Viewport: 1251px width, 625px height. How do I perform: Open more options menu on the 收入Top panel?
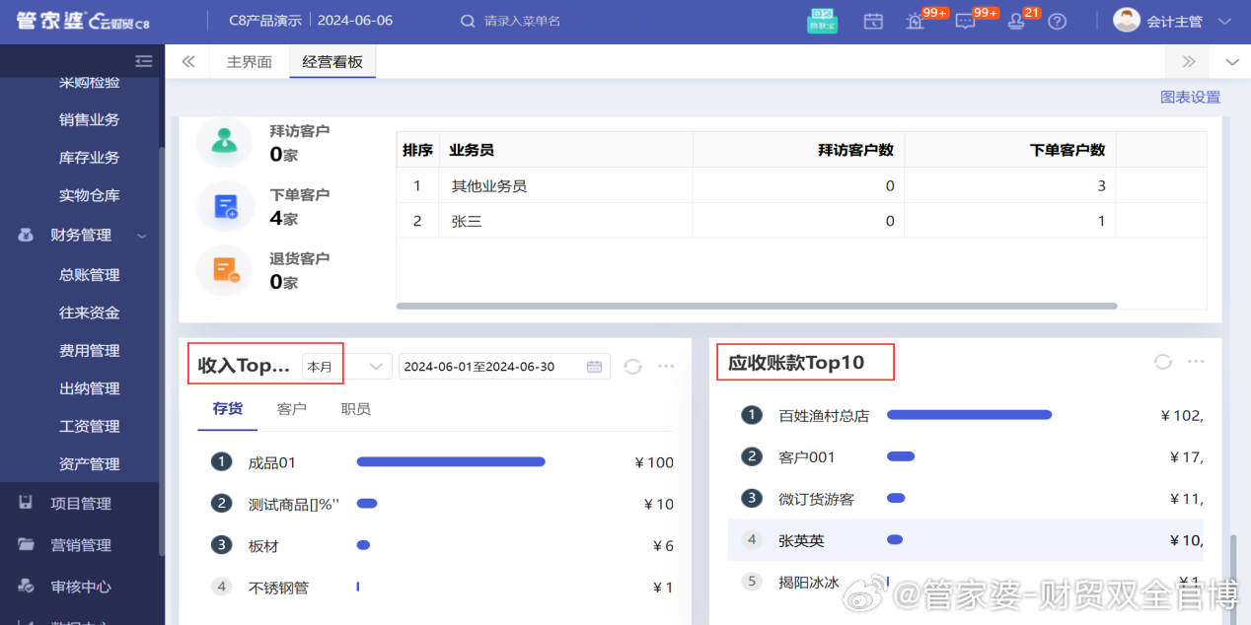(666, 366)
